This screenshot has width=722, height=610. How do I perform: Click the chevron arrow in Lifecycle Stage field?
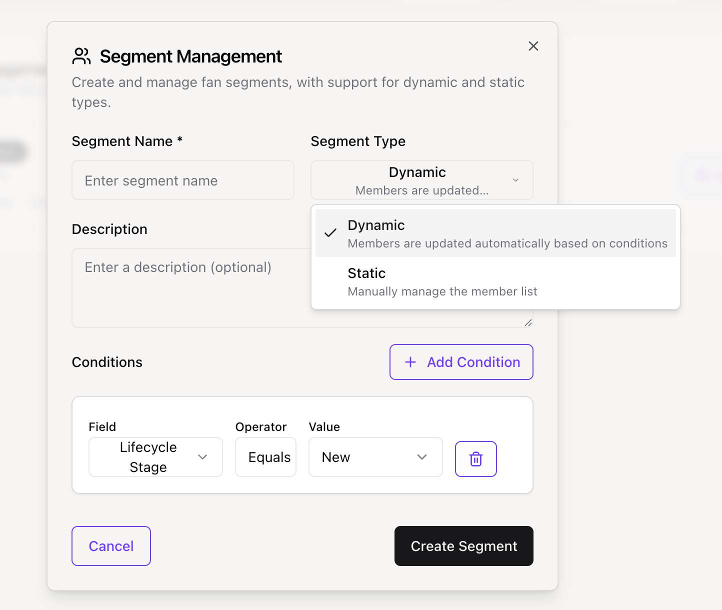(x=202, y=457)
